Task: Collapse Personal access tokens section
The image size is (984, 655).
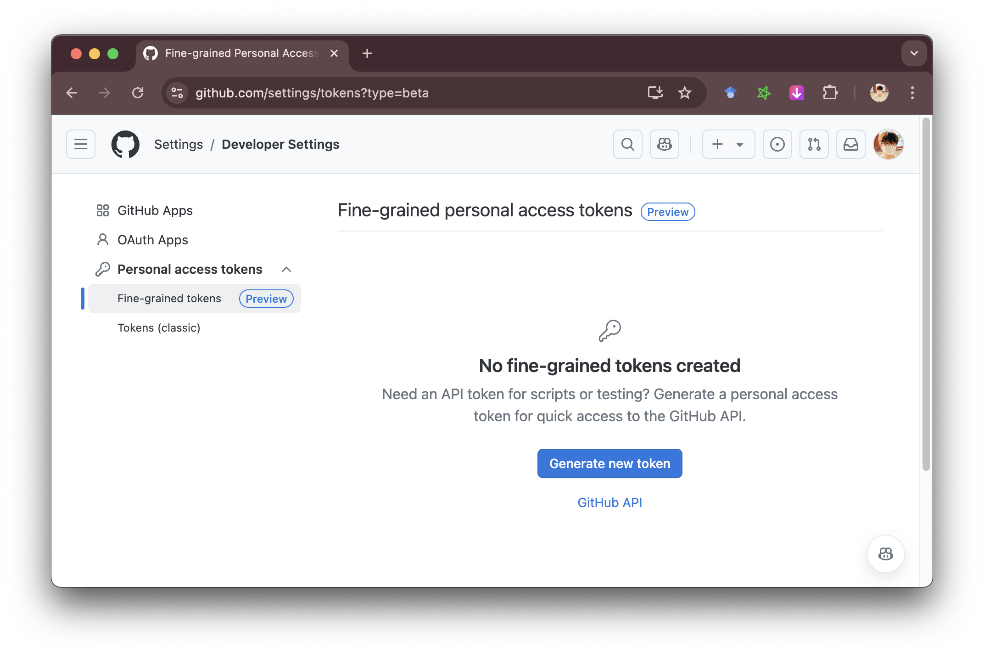Action: [286, 269]
